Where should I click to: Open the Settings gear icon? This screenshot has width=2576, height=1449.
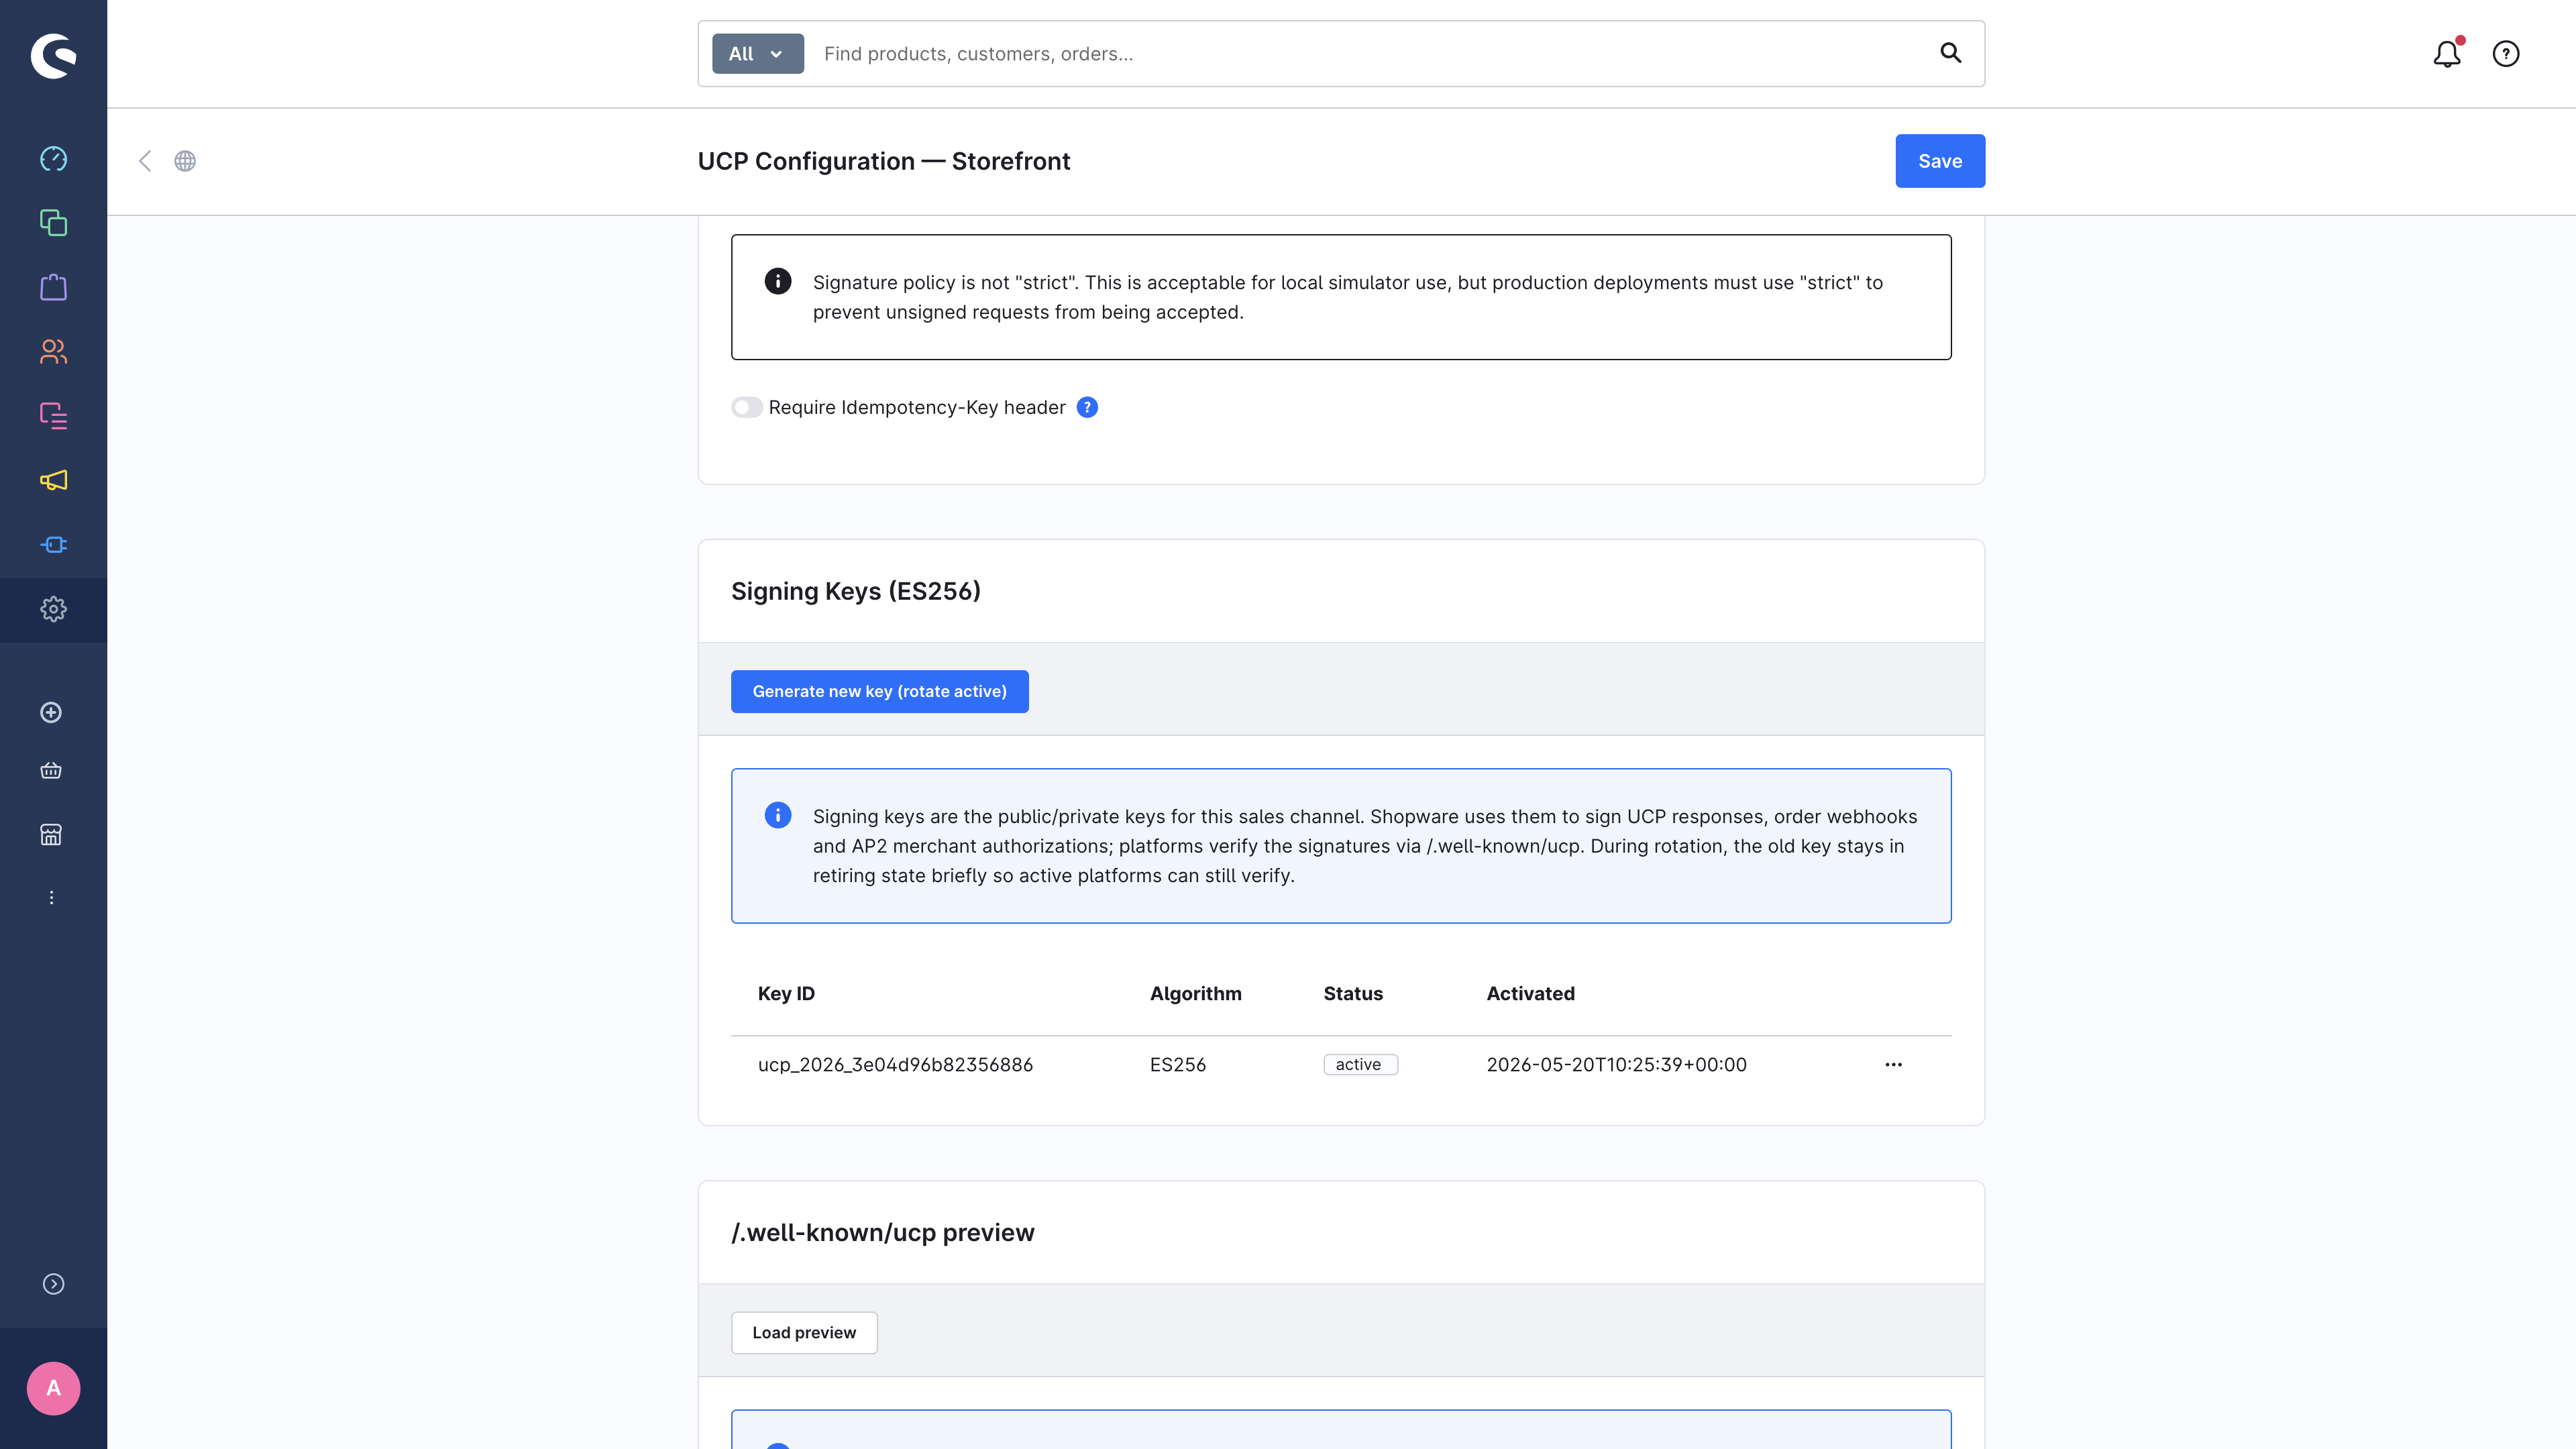pyautogui.click(x=53, y=609)
